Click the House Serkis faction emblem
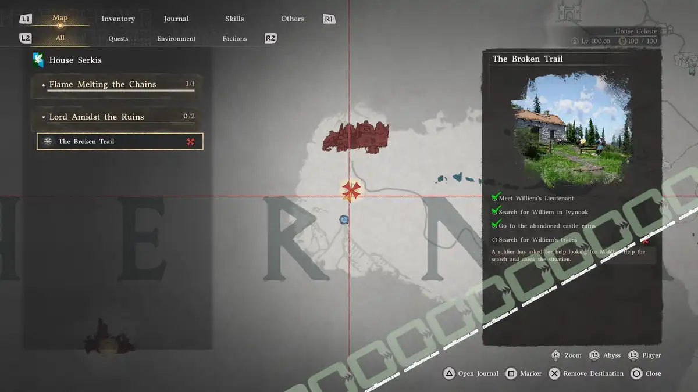The image size is (698, 392). coord(38,60)
